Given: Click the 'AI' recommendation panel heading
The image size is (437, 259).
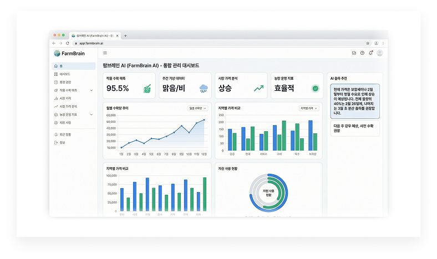Looking at the screenshot, I should pos(338,79).
